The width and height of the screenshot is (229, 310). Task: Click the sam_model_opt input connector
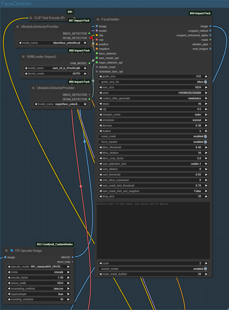tap(97, 58)
